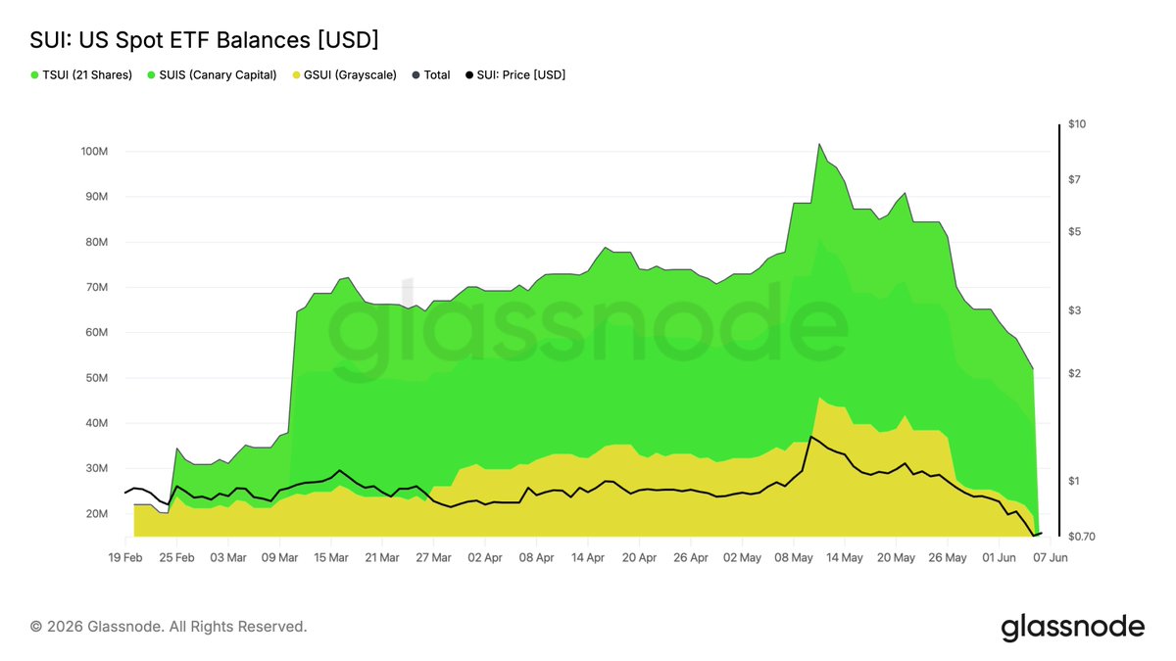
Task: Click the GSUI (Grayscale) yellow legend dot
Action: click(x=297, y=75)
